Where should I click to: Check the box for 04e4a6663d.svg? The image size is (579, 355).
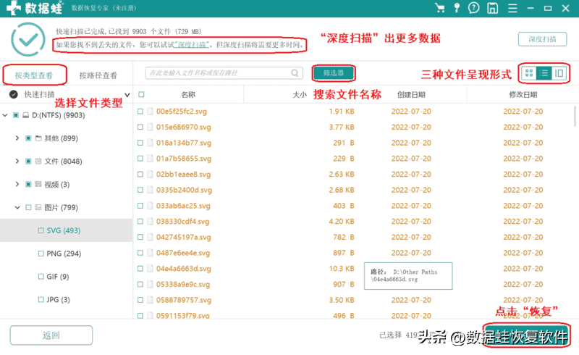tap(140, 269)
